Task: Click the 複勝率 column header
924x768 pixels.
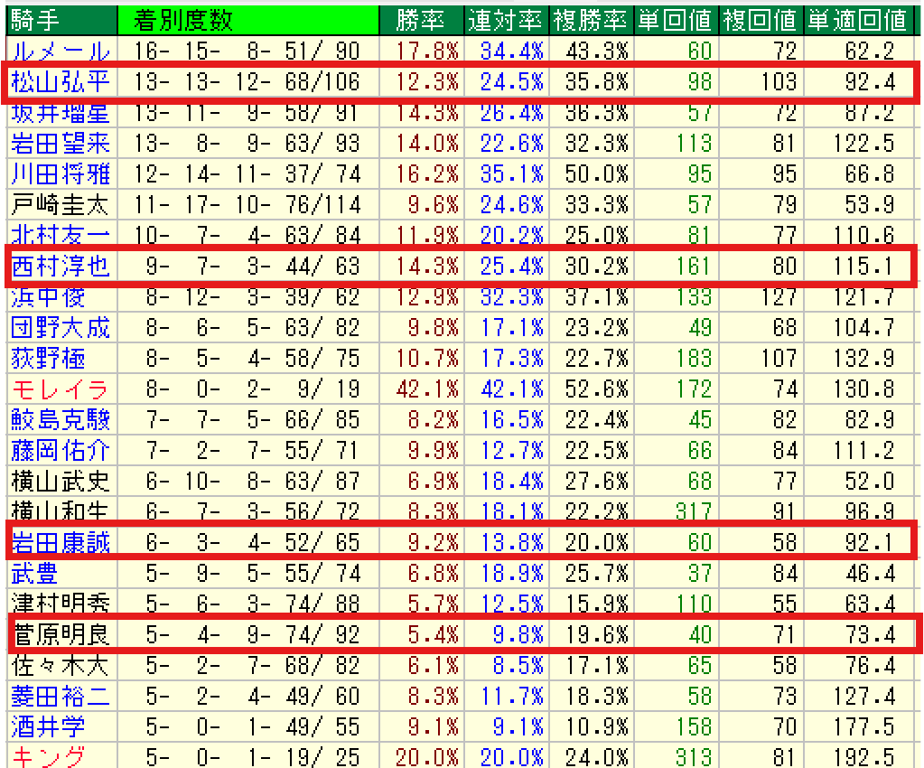Action: (x=592, y=18)
